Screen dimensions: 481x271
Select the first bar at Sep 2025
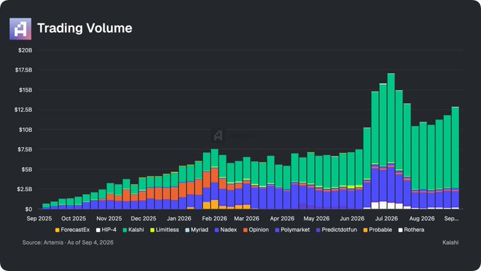46,206
